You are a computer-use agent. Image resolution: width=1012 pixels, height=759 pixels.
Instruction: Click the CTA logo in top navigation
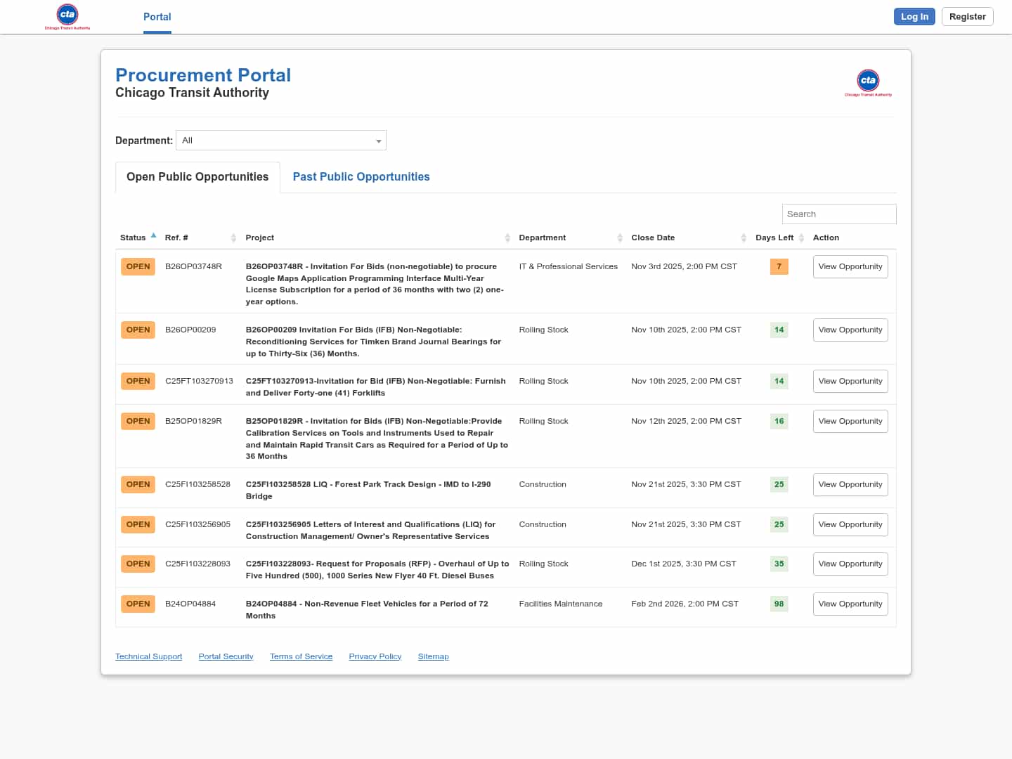point(67,16)
